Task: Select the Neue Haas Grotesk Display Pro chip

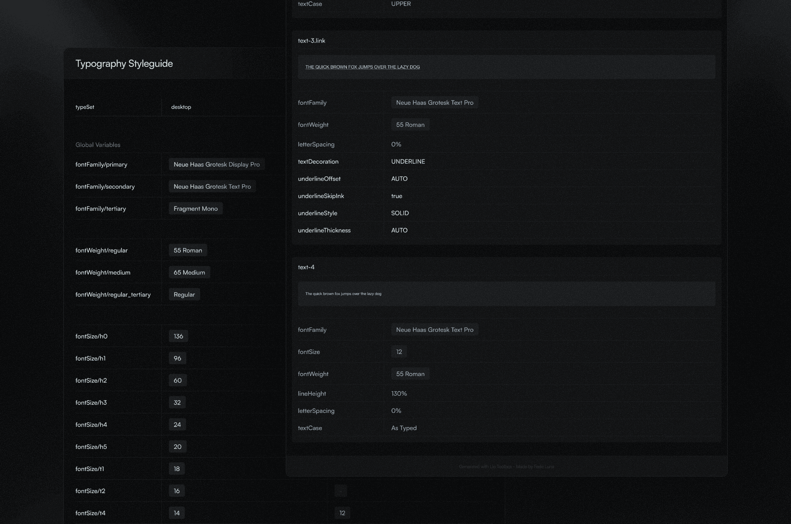Action: [217, 164]
